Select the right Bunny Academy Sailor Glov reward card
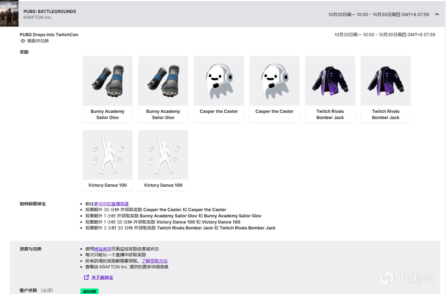This screenshot has height=294, width=446. 163,90
